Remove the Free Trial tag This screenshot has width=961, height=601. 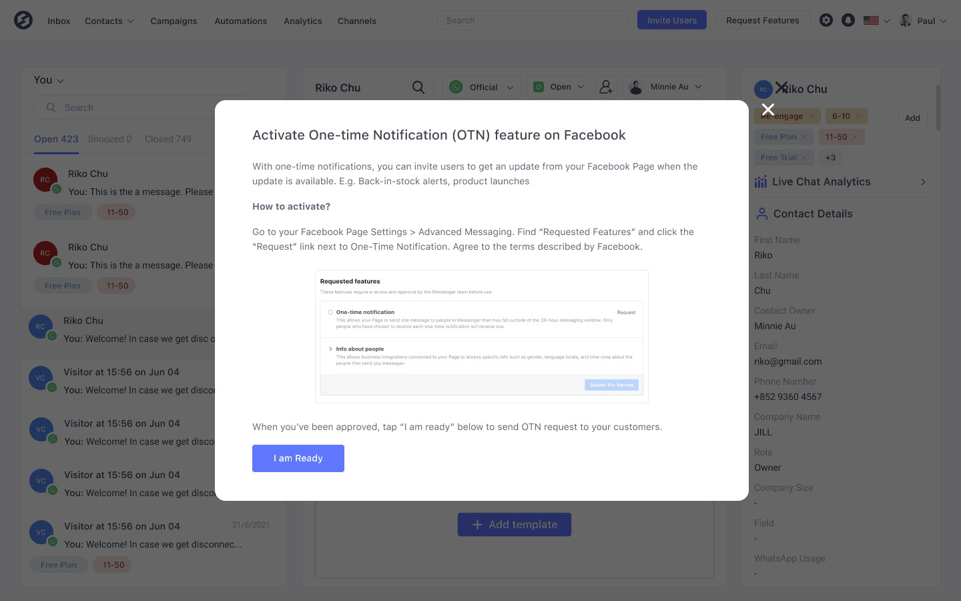(x=805, y=157)
